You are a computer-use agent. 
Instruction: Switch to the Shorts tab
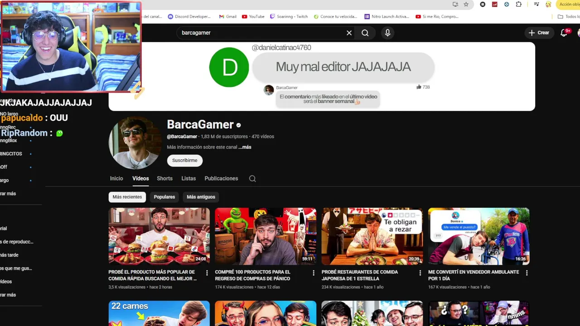[x=164, y=178]
